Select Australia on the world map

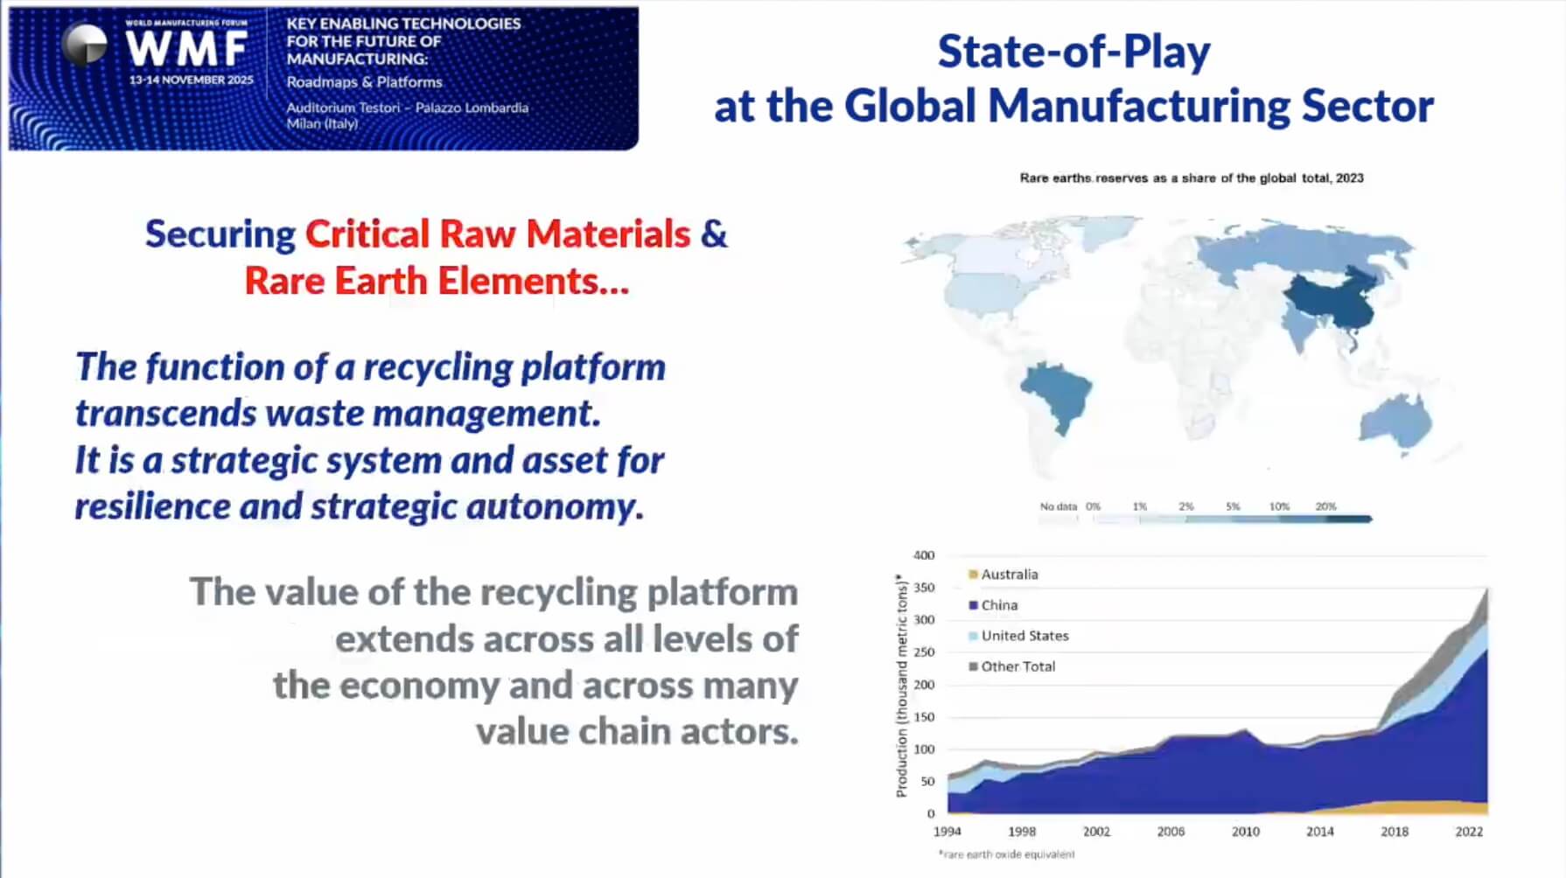[x=1396, y=422]
